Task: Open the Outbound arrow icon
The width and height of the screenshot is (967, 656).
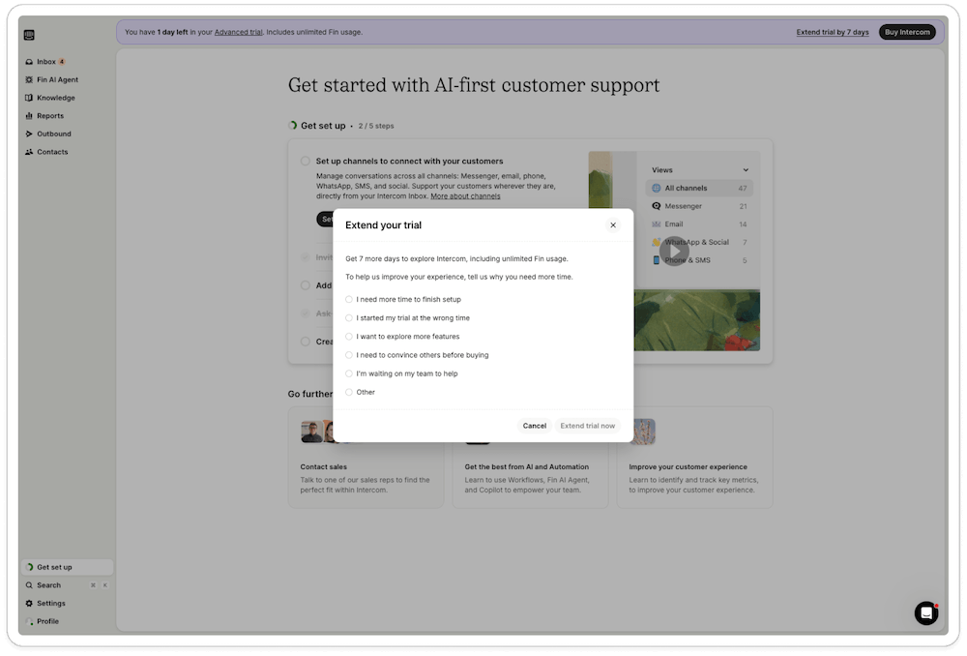Action: (x=29, y=134)
